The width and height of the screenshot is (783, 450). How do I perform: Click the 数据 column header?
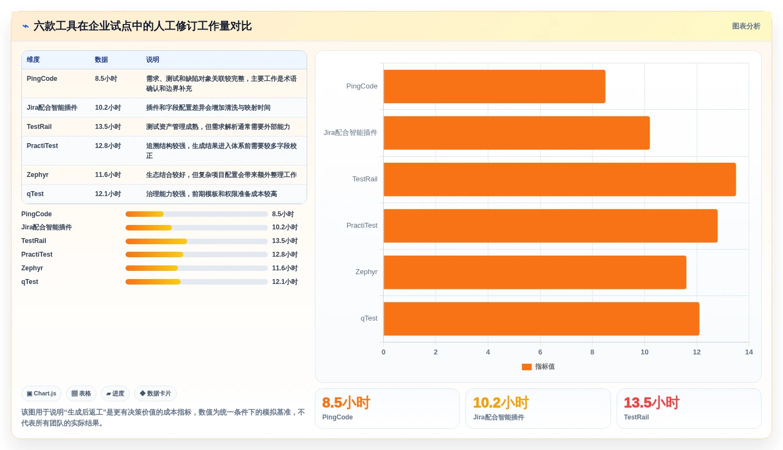click(x=101, y=60)
